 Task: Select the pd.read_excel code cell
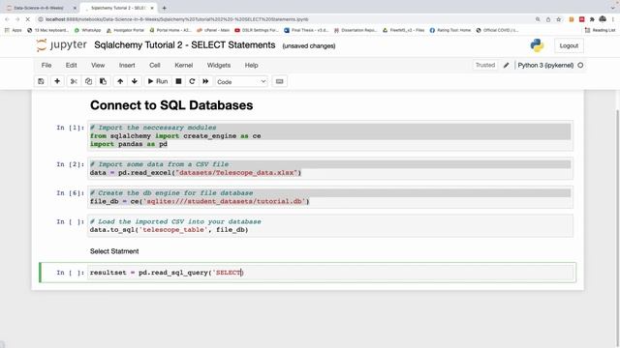pyautogui.click(x=330, y=168)
